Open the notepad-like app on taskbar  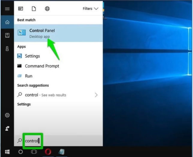point(61,152)
